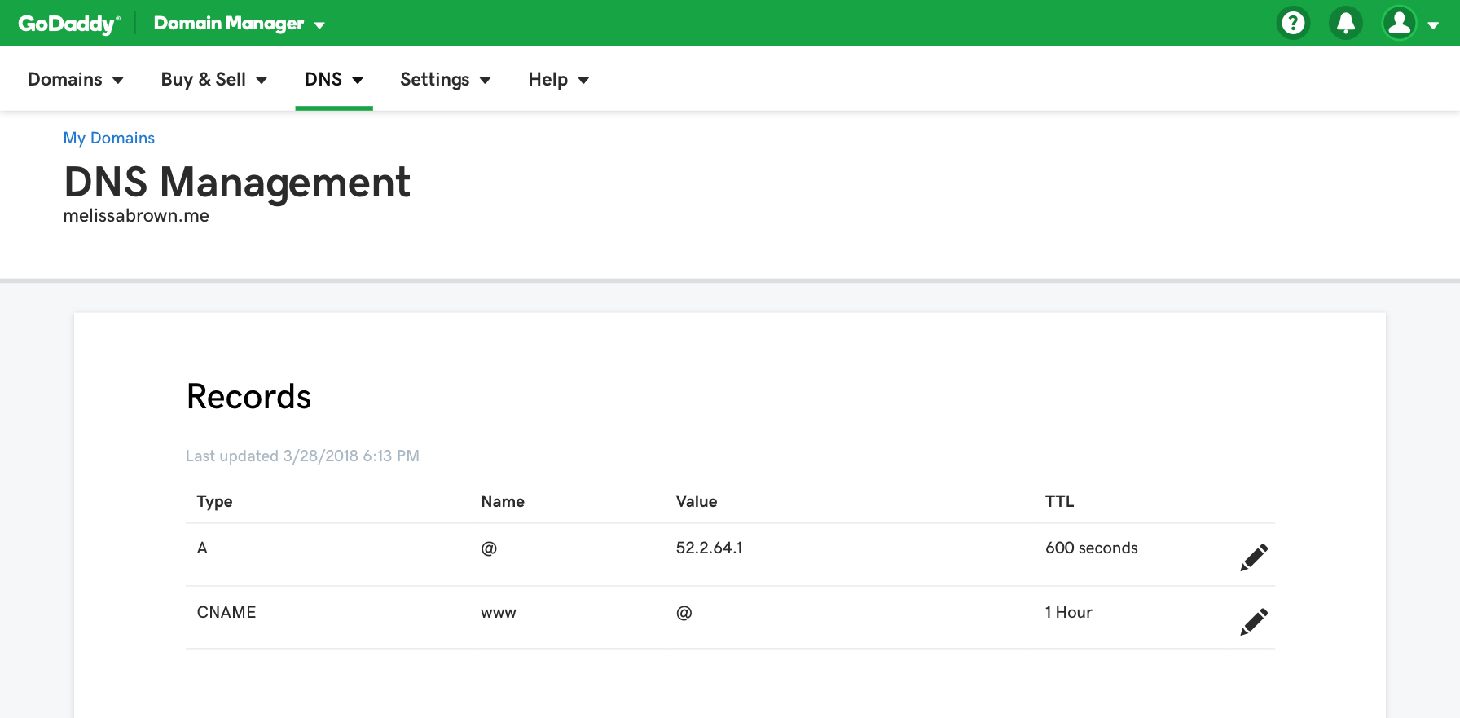
Task: Edit the CNAME record with pencil icon
Action: tap(1254, 622)
